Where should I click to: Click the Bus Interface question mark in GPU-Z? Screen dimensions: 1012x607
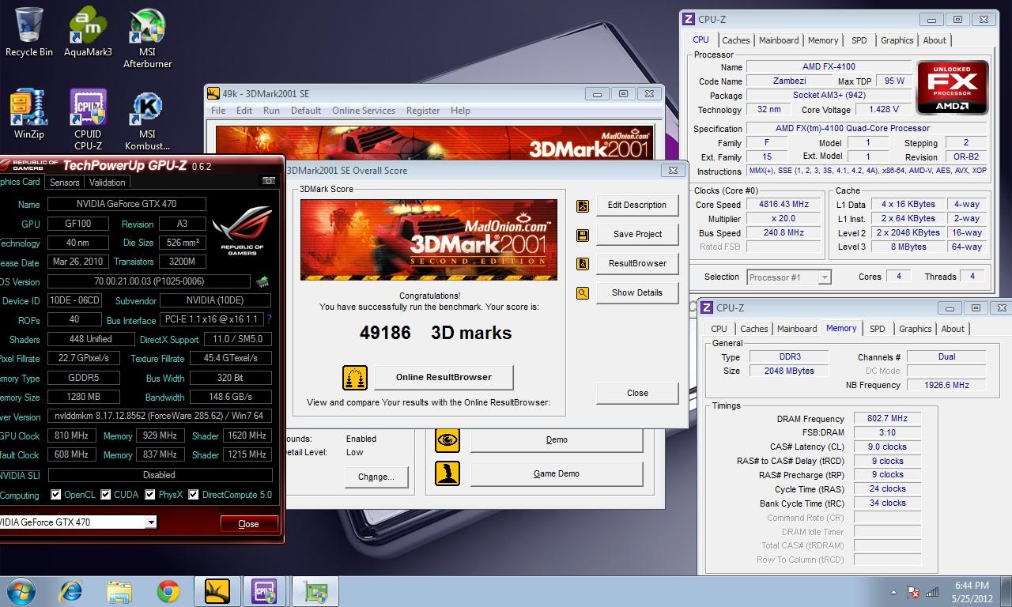(x=270, y=320)
